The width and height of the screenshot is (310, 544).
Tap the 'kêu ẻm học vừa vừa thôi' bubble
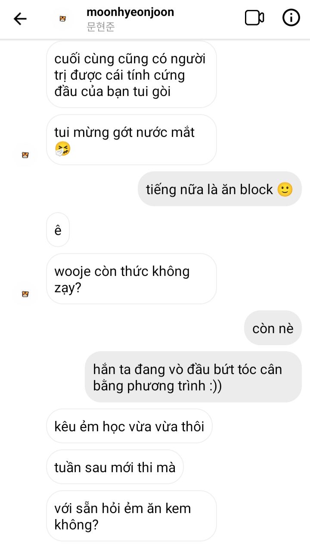(129, 426)
